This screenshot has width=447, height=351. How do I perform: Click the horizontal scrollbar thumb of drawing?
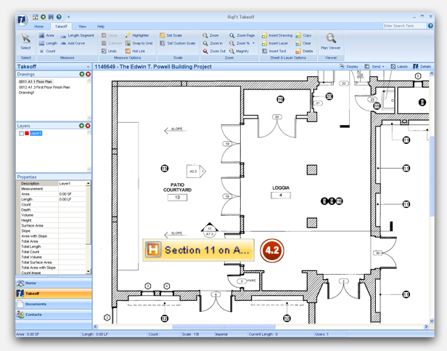pyautogui.click(x=223, y=326)
